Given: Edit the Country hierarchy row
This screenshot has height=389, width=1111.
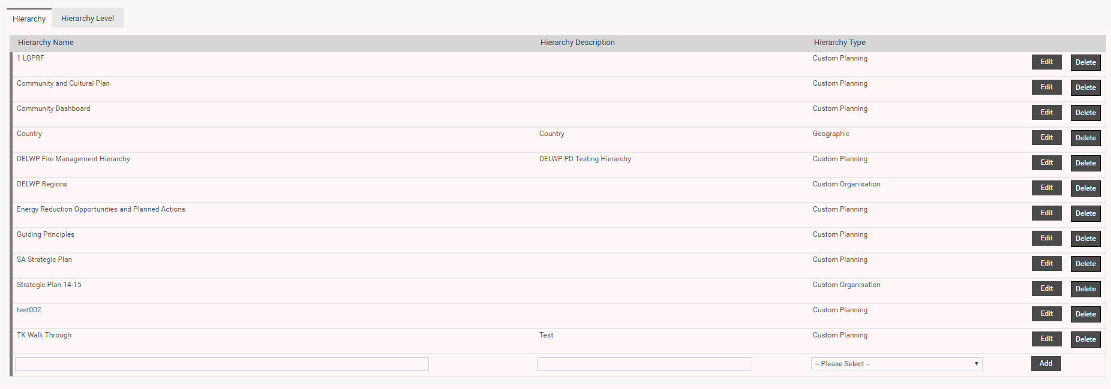Looking at the screenshot, I should coord(1047,138).
